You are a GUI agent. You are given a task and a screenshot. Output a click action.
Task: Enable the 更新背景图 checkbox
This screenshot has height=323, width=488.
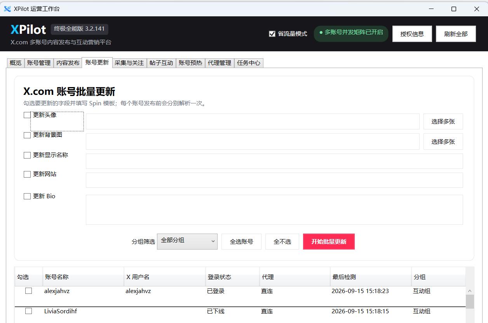point(27,135)
